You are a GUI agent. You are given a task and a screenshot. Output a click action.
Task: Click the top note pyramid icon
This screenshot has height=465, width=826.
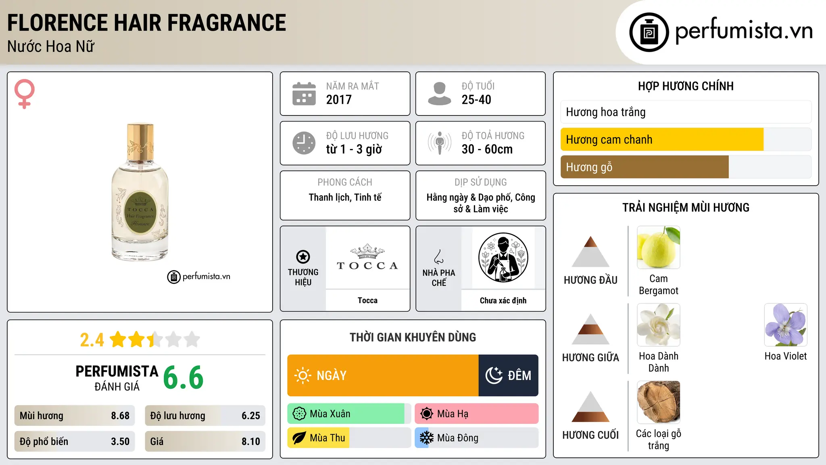(590, 251)
